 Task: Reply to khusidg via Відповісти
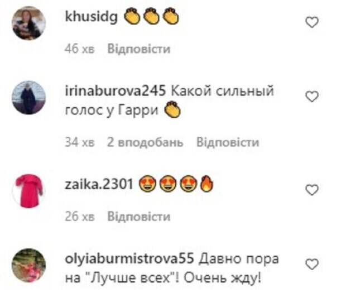coord(139,49)
